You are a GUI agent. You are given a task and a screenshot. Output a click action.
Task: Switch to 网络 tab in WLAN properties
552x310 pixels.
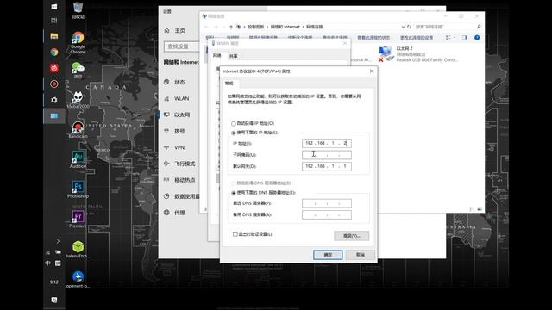[x=217, y=55]
